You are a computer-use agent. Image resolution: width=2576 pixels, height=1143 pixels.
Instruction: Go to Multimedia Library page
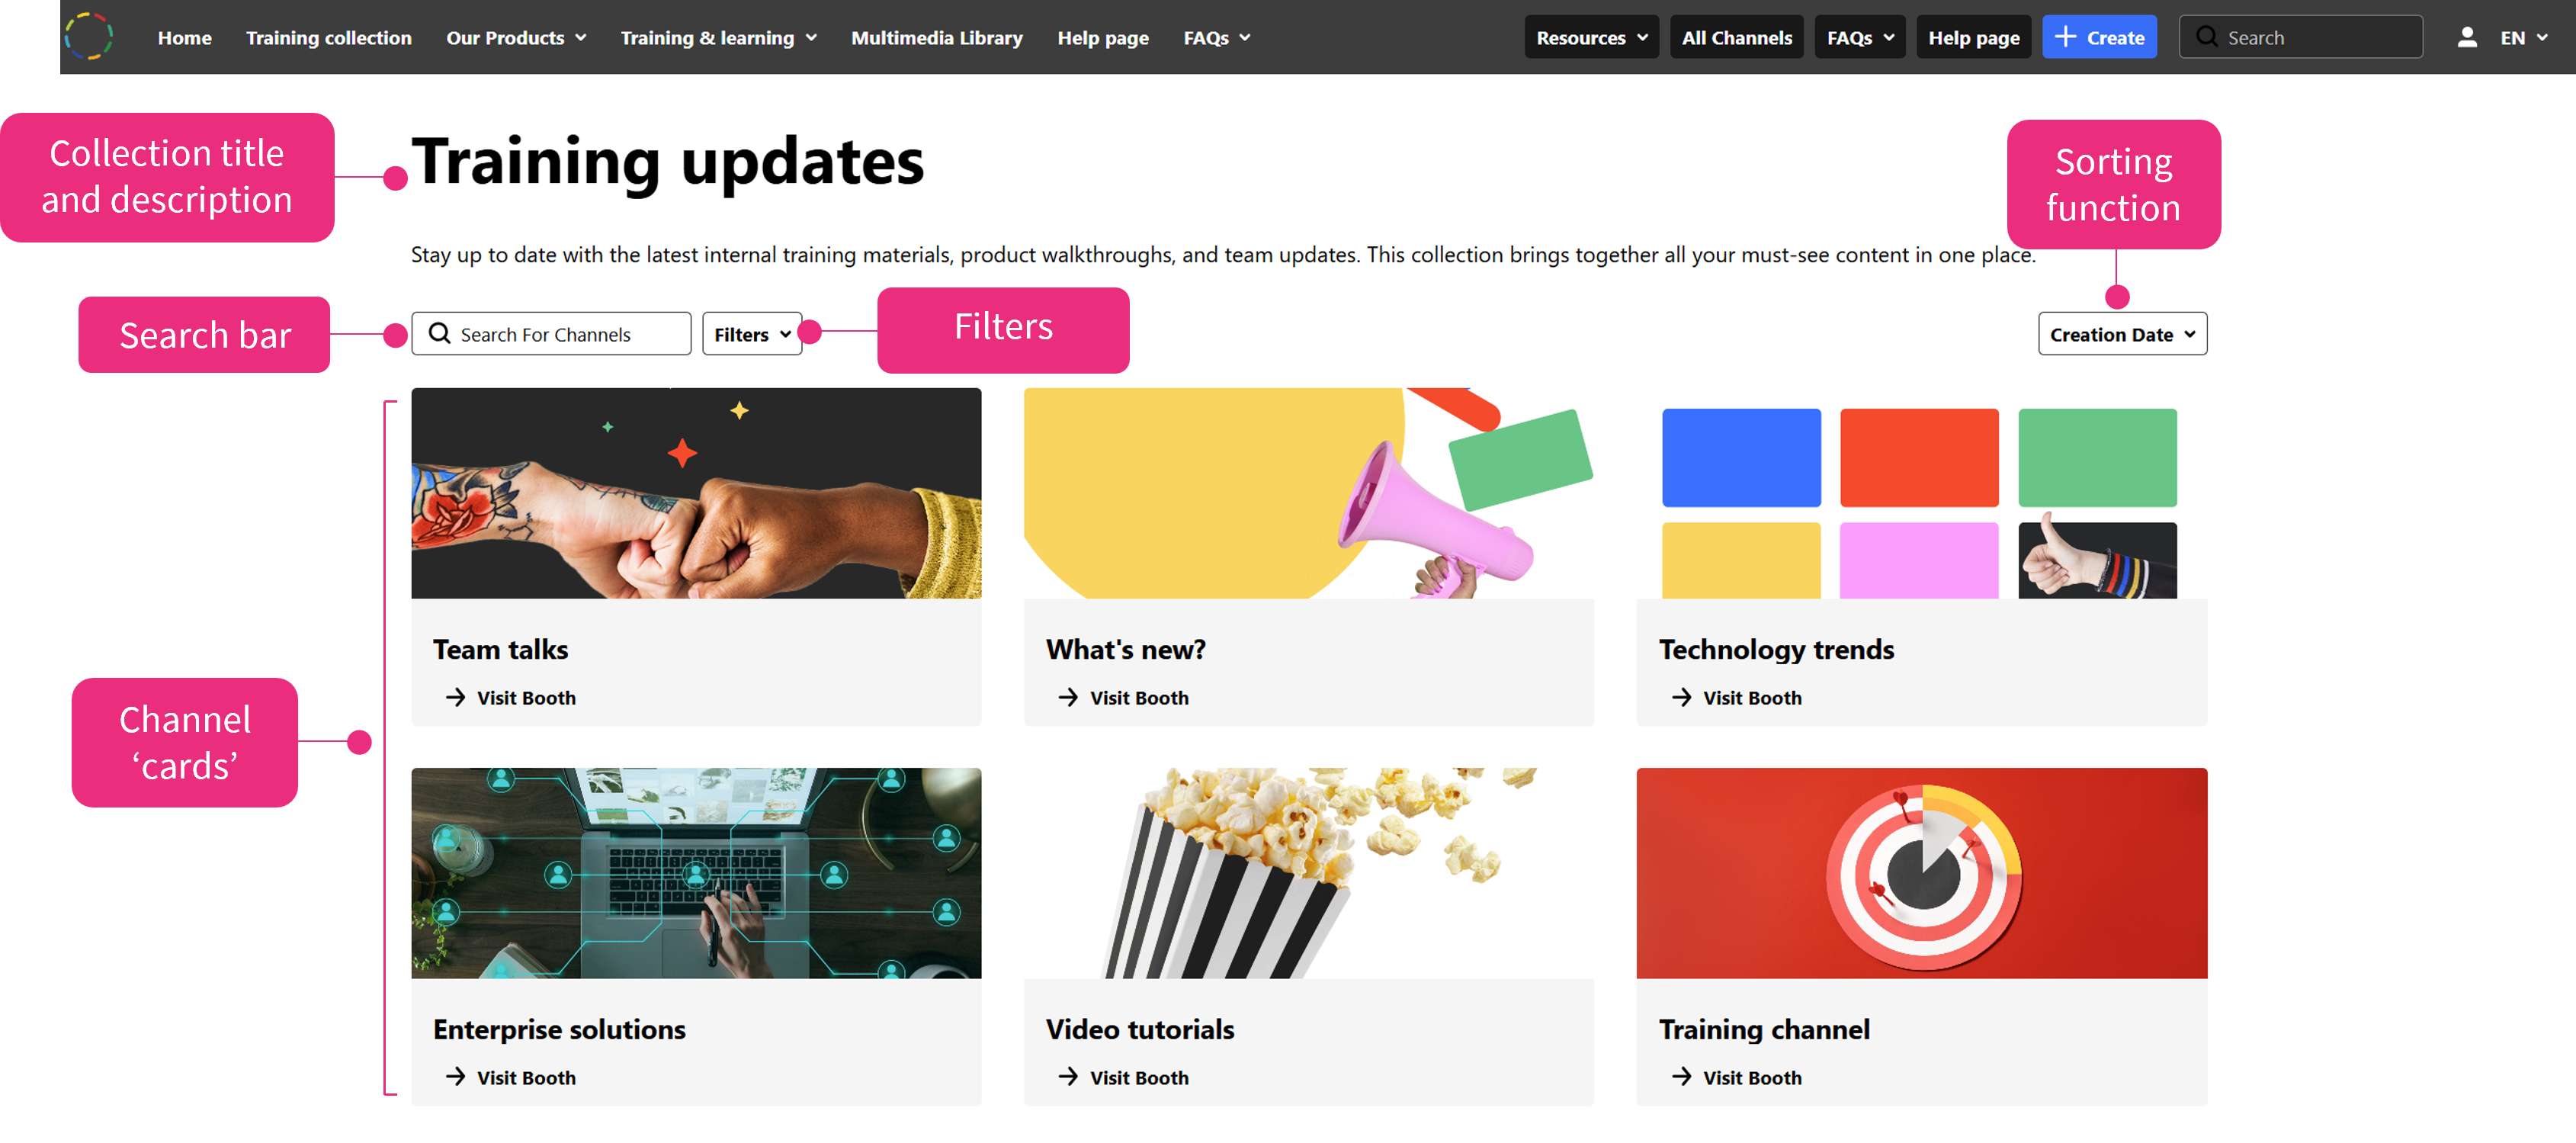[x=936, y=38]
